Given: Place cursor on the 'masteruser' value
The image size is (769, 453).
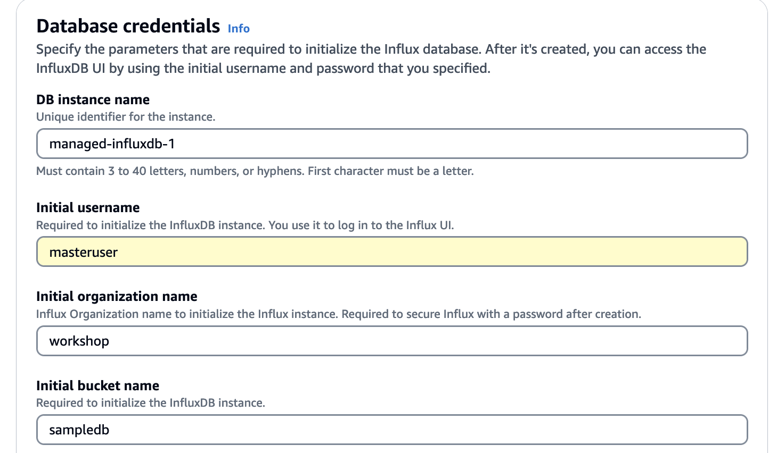Looking at the screenshot, I should pyautogui.click(x=83, y=252).
